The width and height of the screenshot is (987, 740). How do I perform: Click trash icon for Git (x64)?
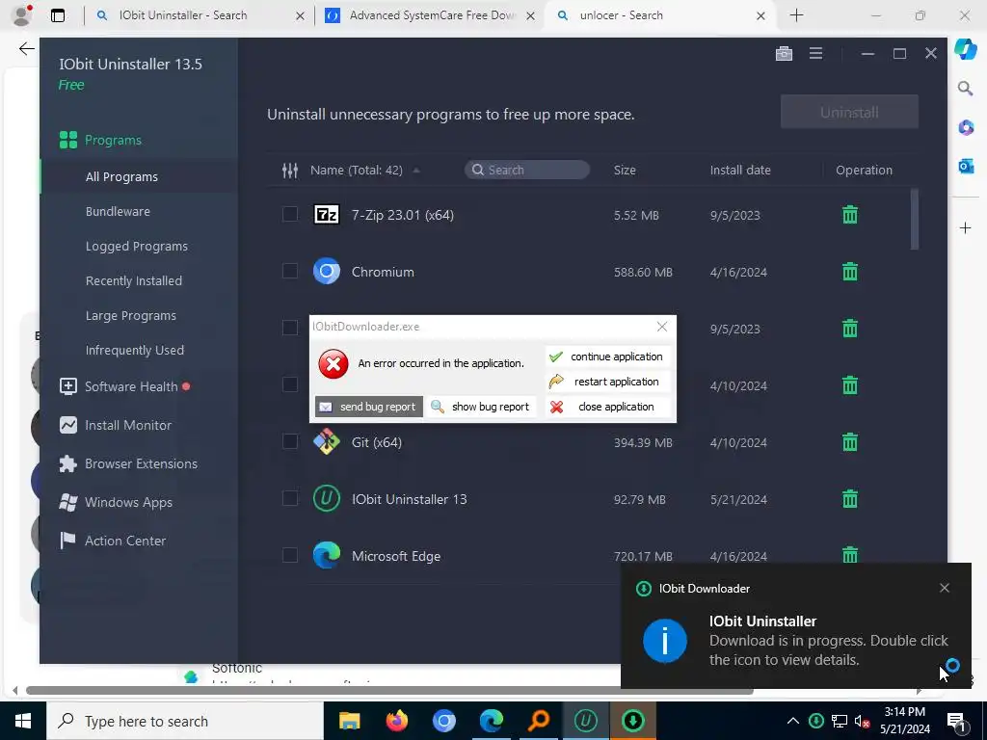pyautogui.click(x=850, y=442)
